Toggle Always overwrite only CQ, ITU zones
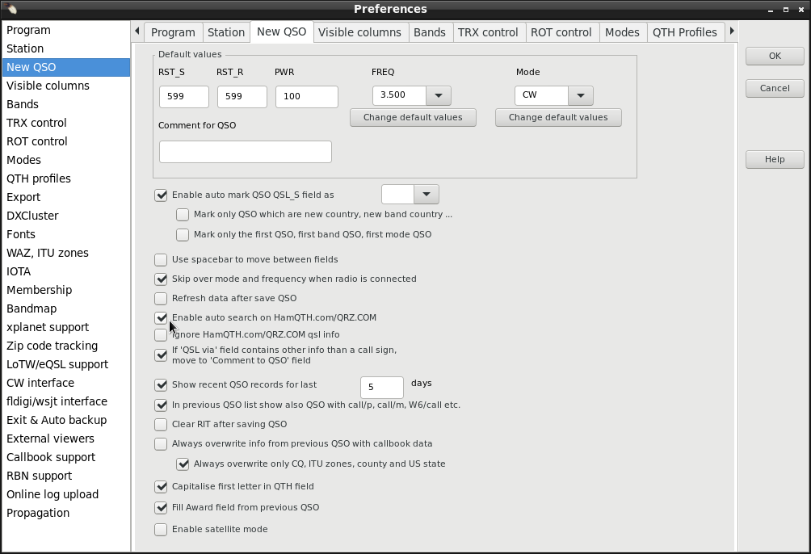 (x=183, y=464)
